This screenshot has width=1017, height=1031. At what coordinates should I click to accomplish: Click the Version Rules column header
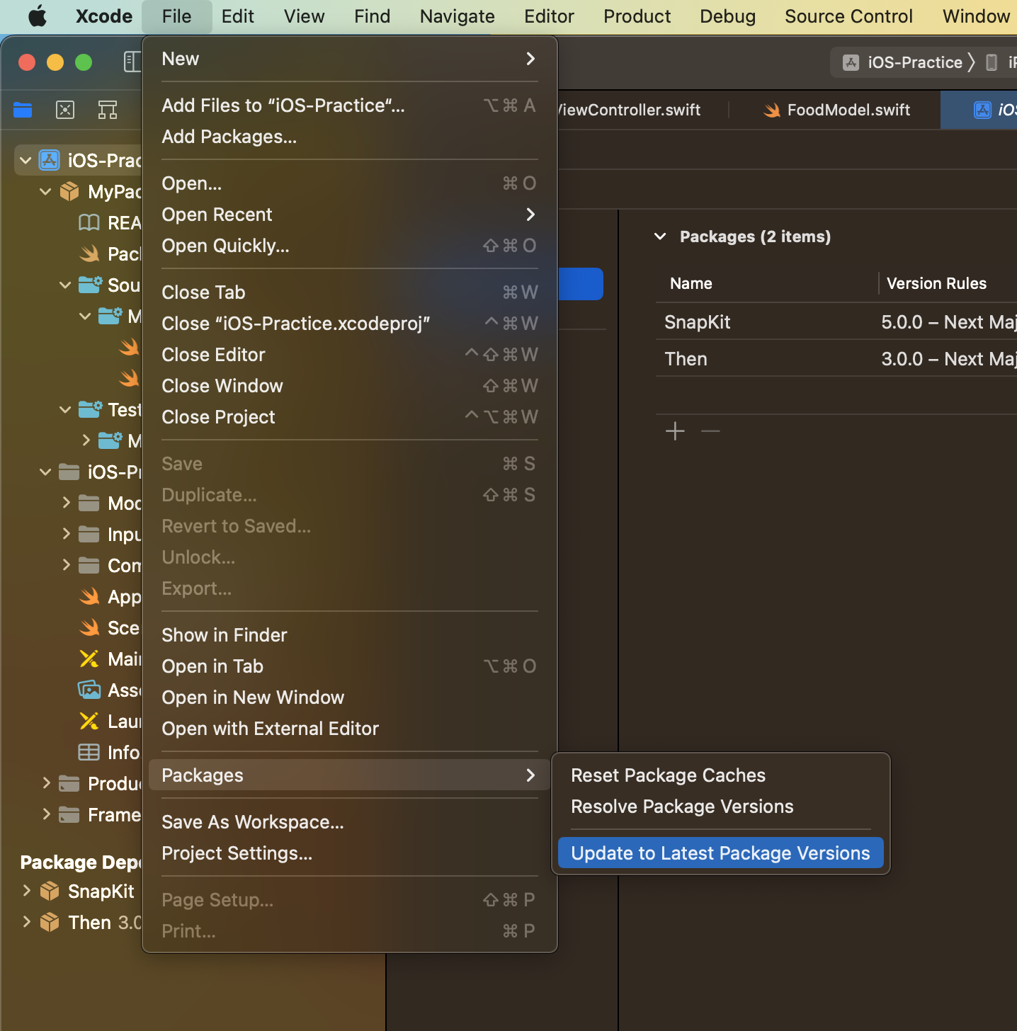pyautogui.click(x=936, y=283)
